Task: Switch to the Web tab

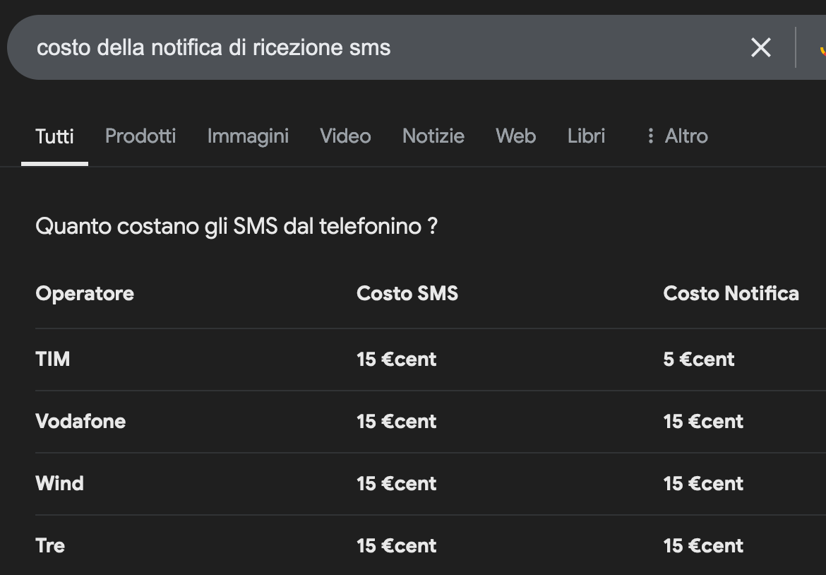Action: [515, 136]
